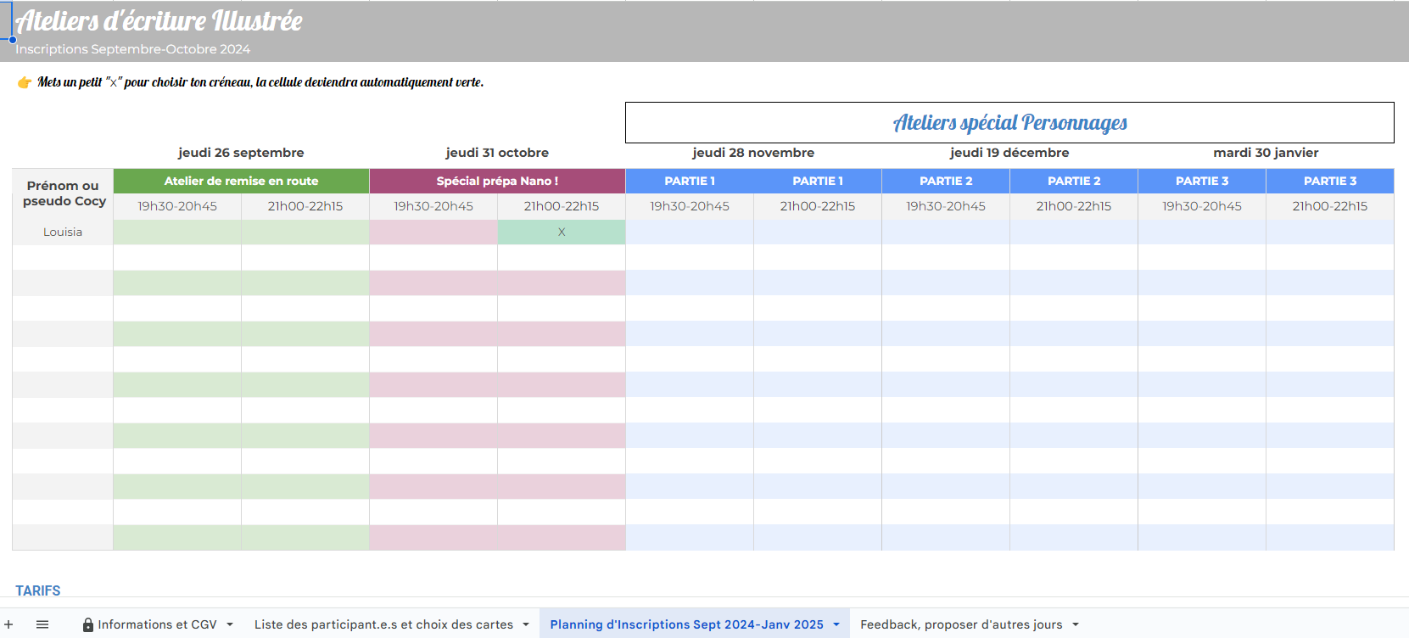Click Louisia's 19h30-20h45 Spécial prépa Nano cell
The image size is (1409, 638).
click(x=433, y=232)
